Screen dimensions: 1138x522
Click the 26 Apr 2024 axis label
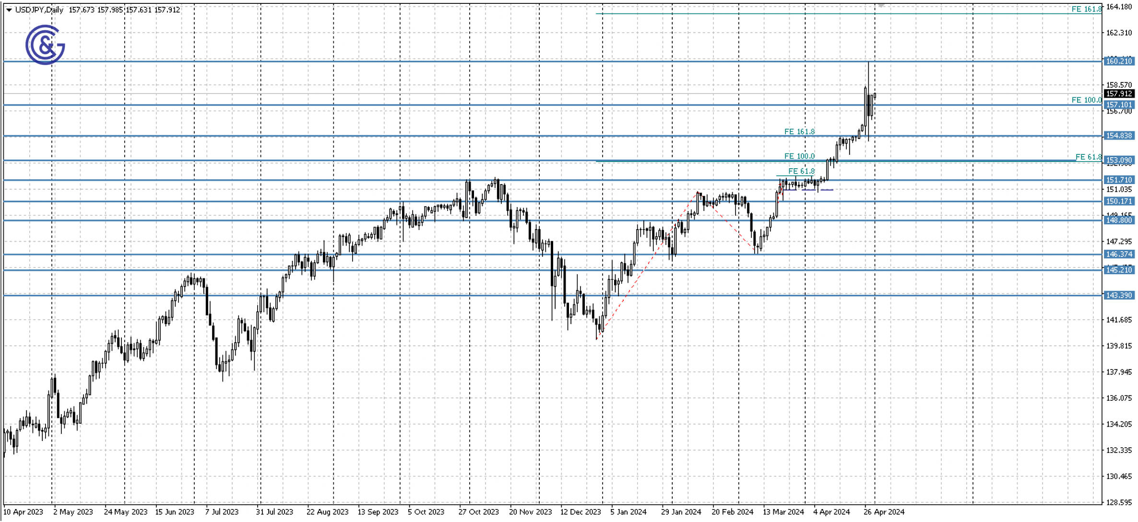[x=884, y=512]
